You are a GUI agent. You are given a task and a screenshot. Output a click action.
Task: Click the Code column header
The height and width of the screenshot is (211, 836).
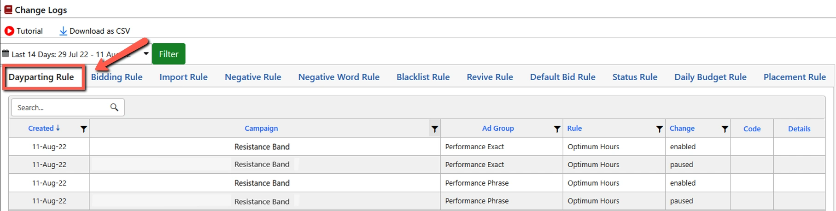[x=752, y=129]
